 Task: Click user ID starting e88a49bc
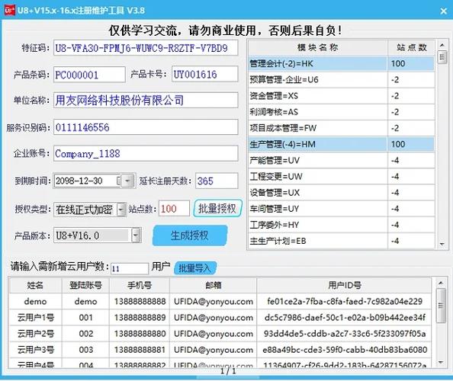click(345, 350)
